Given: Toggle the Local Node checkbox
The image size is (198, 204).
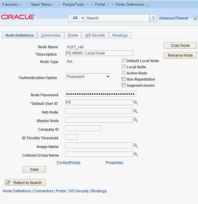Looking at the screenshot, I should [x=124, y=66].
